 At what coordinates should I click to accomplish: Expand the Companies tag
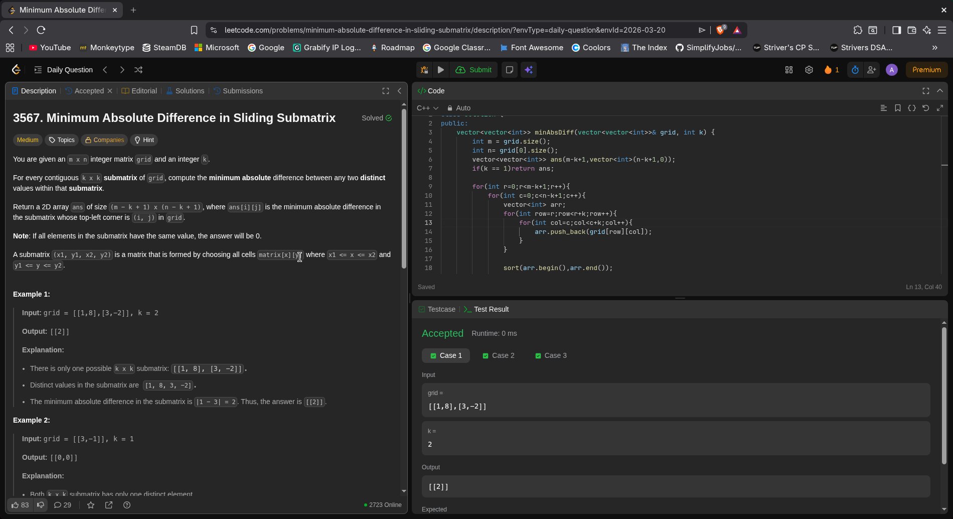(104, 140)
